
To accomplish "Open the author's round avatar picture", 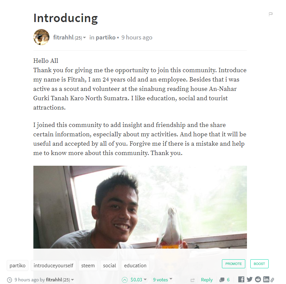I will [41, 37].
